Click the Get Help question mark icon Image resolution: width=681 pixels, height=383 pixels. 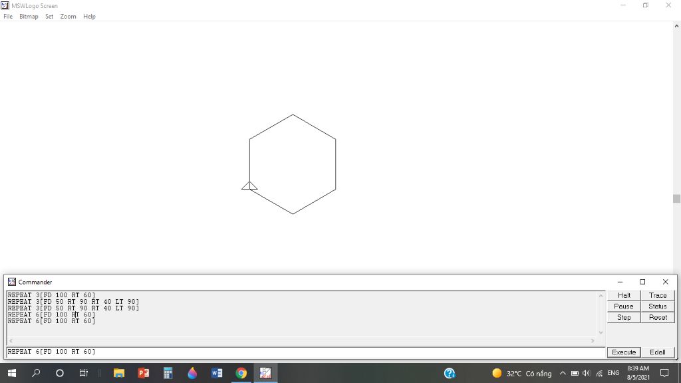coord(450,373)
